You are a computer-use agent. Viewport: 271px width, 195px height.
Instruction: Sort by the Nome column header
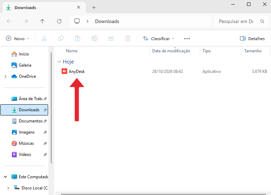71,51
